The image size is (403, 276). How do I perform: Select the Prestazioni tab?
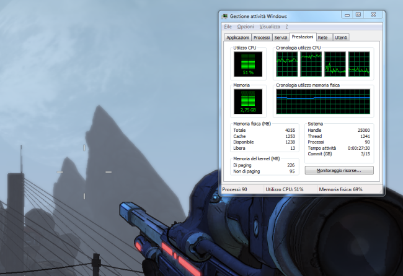(x=303, y=37)
